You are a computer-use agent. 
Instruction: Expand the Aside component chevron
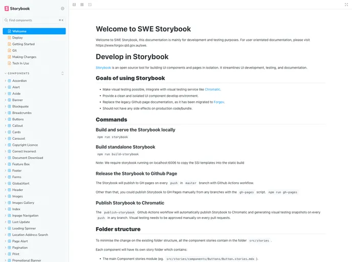pos(6,94)
